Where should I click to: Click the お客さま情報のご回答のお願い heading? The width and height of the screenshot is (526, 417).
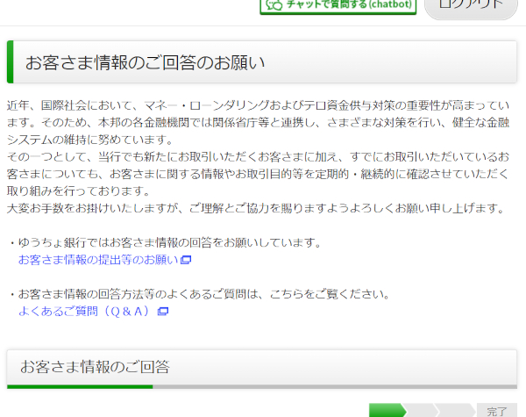[x=145, y=63]
